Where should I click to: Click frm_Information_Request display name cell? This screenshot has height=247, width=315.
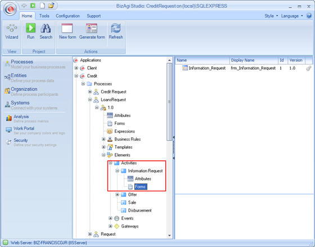click(253, 68)
